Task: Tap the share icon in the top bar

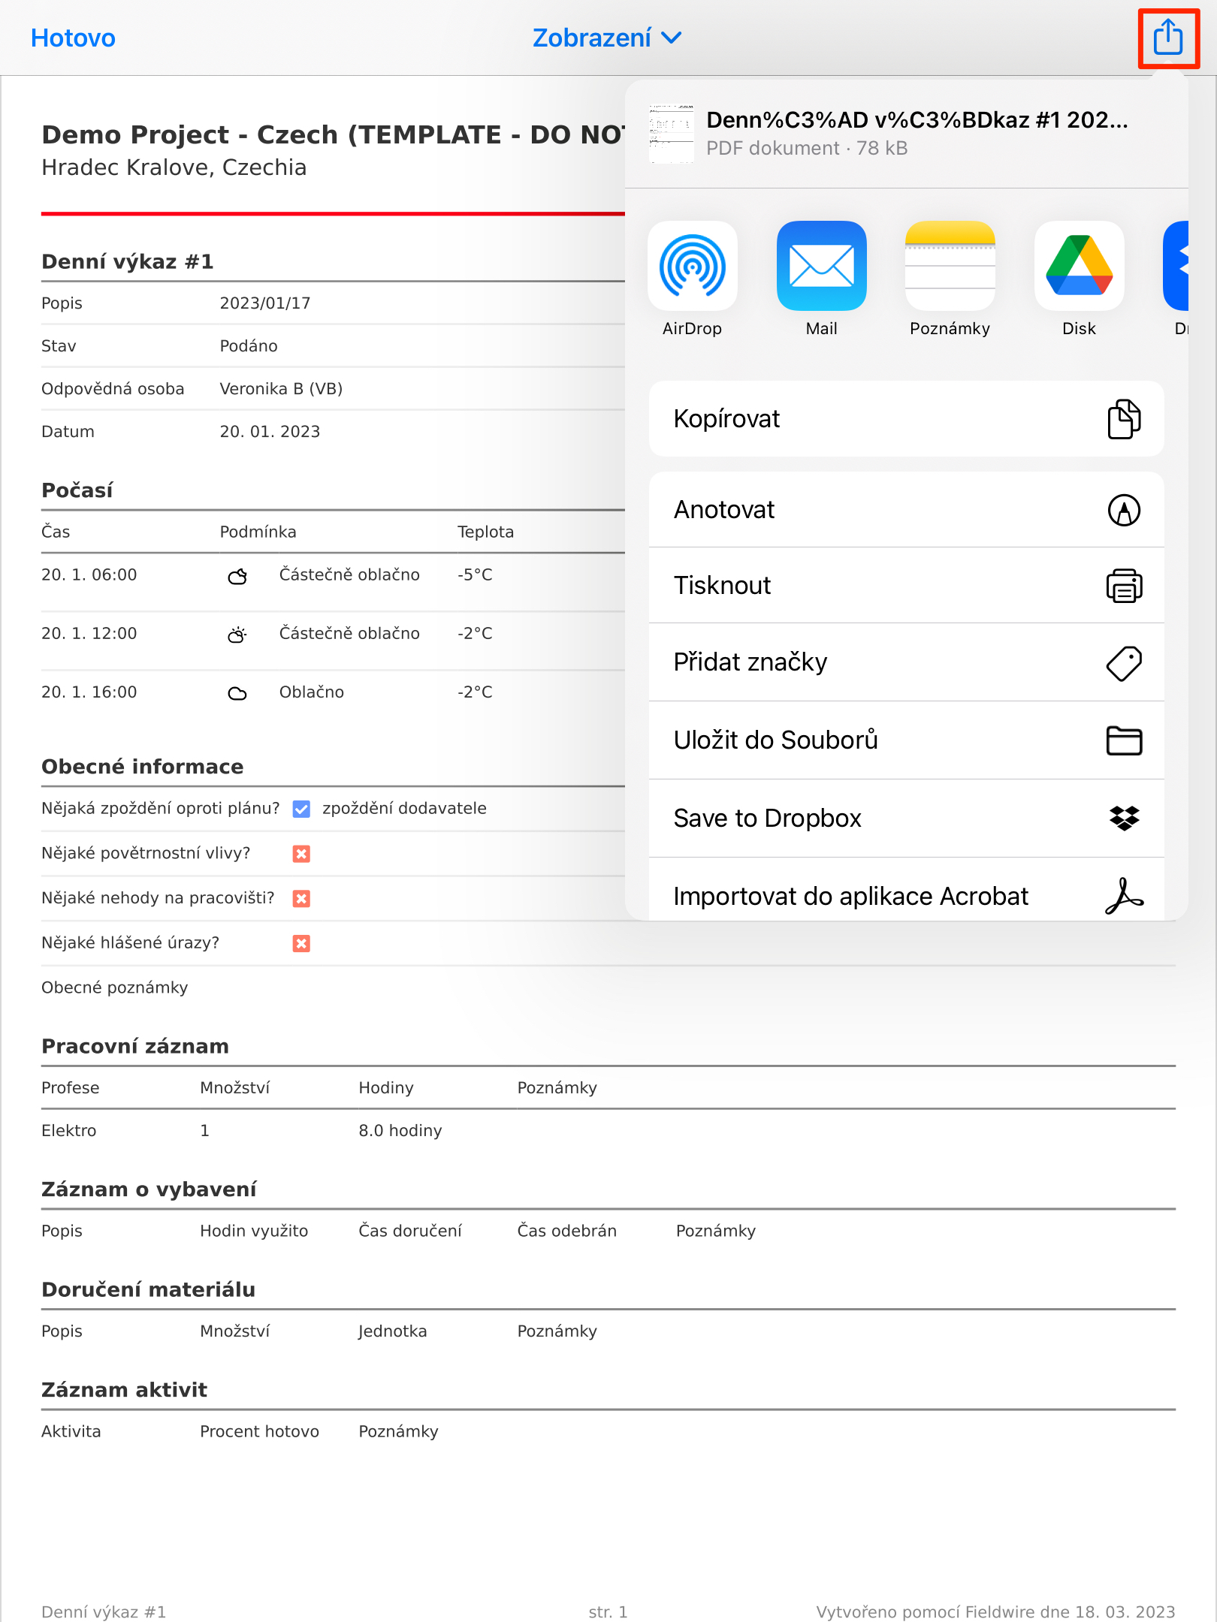Action: (1168, 38)
